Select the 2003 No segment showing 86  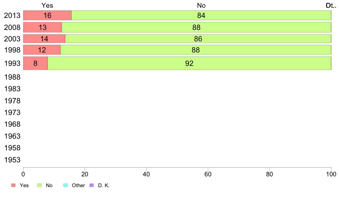pos(198,39)
